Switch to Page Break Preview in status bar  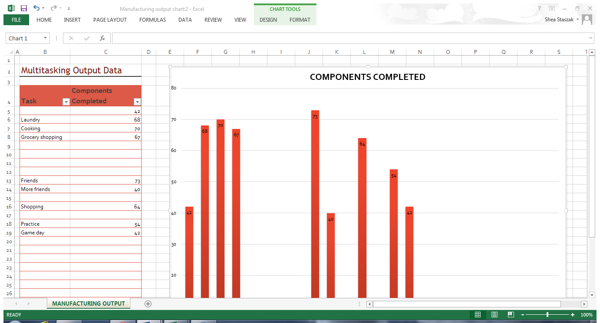coord(511,315)
